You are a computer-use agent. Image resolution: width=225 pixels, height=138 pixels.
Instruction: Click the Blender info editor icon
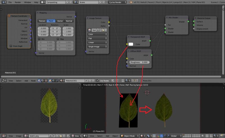click(3, 2)
